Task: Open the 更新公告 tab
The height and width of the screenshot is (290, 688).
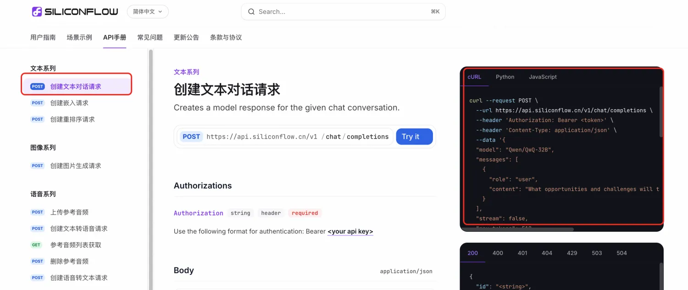Action: [x=186, y=37]
